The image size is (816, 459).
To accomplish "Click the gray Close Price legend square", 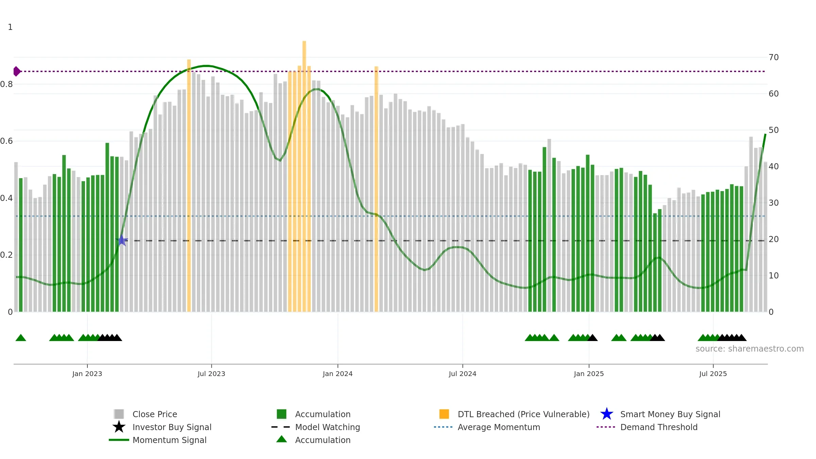I will click(119, 414).
